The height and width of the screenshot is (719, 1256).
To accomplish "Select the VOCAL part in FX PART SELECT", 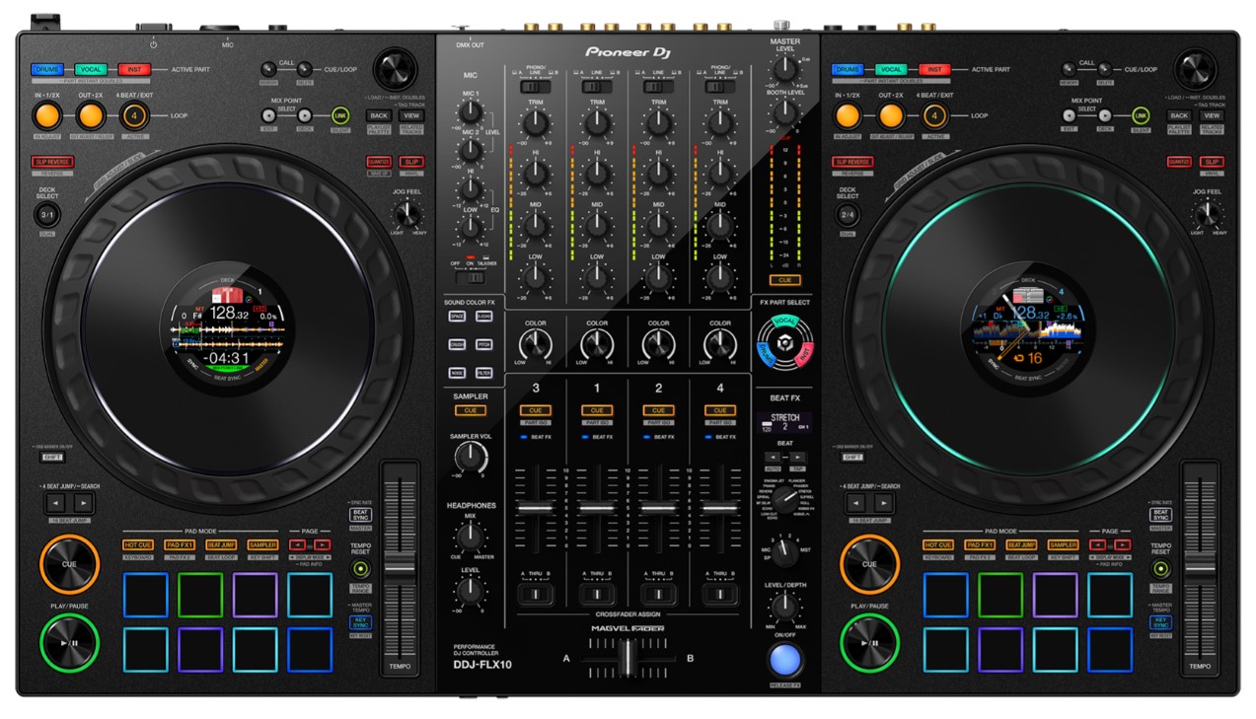I will click(x=784, y=322).
